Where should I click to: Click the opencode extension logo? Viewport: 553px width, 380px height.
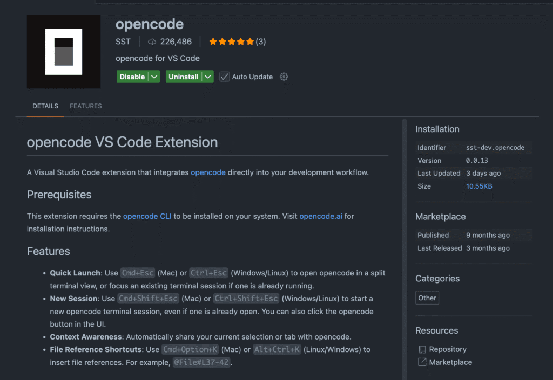[x=63, y=52]
